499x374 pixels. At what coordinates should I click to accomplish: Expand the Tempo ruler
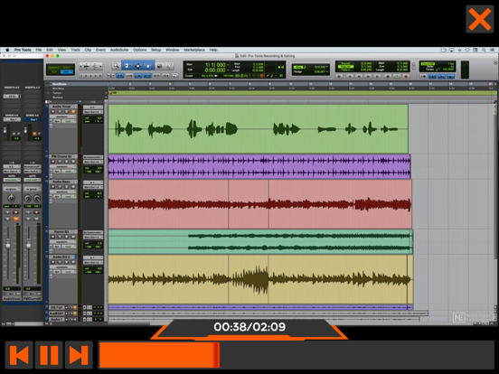[49, 93]
